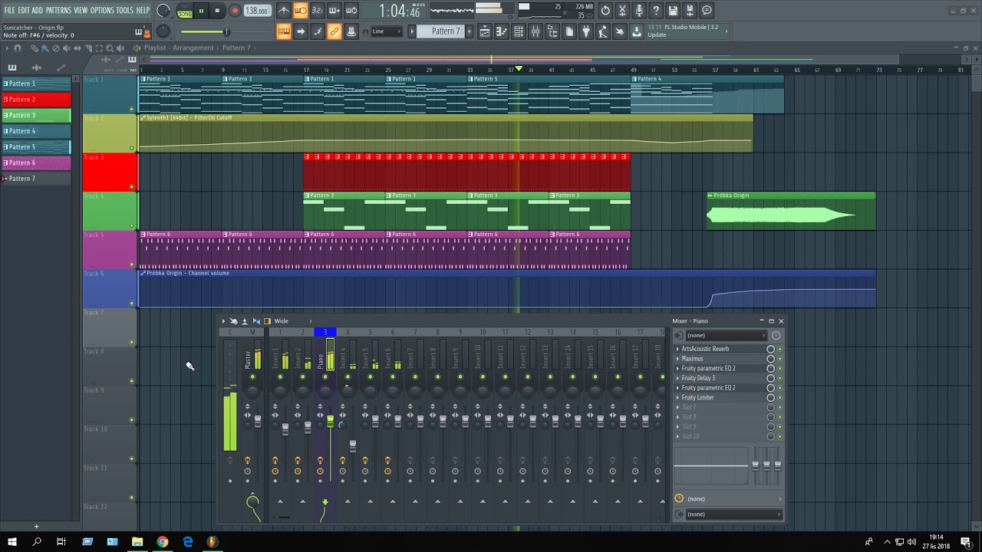Screen dimensions: 982x552
Task: Toggle the countdown before recording button
Action: click(318, 11)
